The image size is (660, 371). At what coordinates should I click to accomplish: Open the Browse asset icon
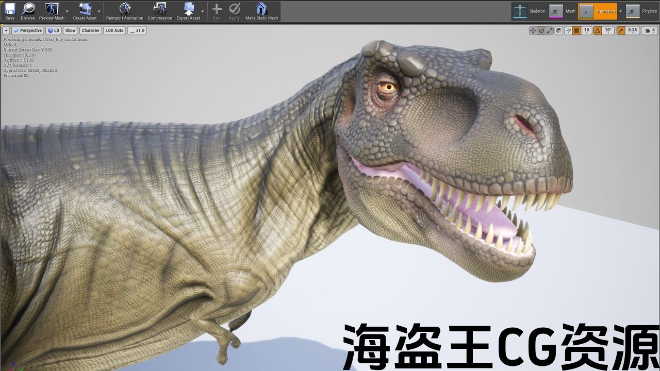tap(28, 11)
